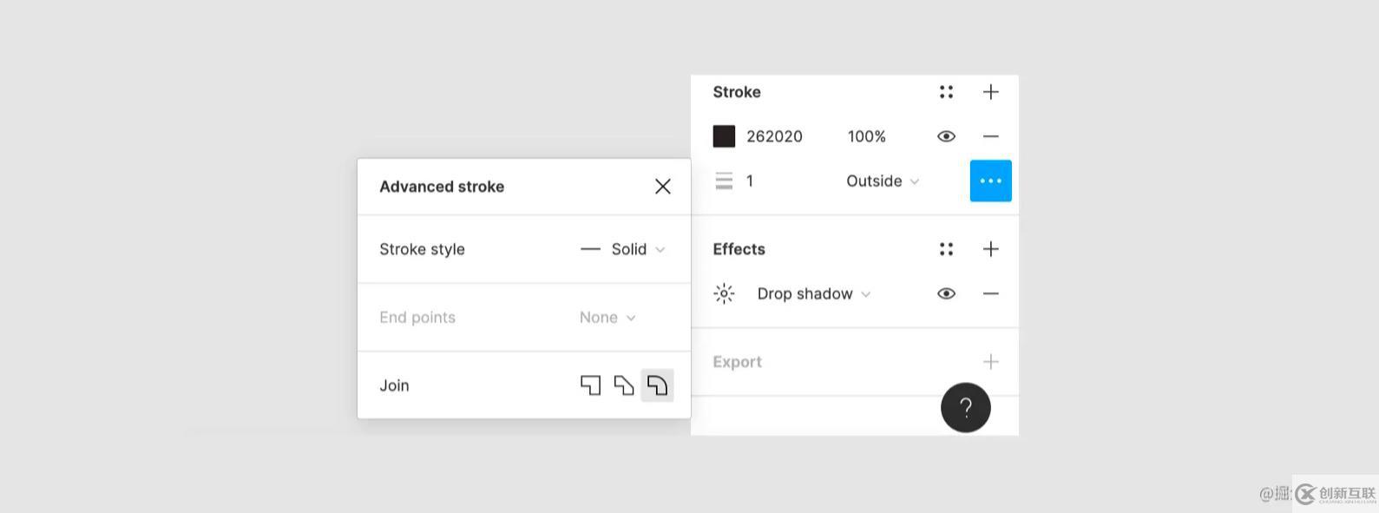The image size is (1379, 513).
Task: Remove the Drop shadow effect
Action: (990, 293)
